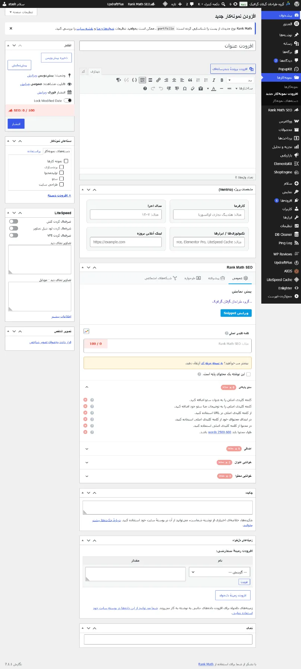Insert a link using the chain icon
The height and width of the screenshot is (669, 301).
[158, 80]
